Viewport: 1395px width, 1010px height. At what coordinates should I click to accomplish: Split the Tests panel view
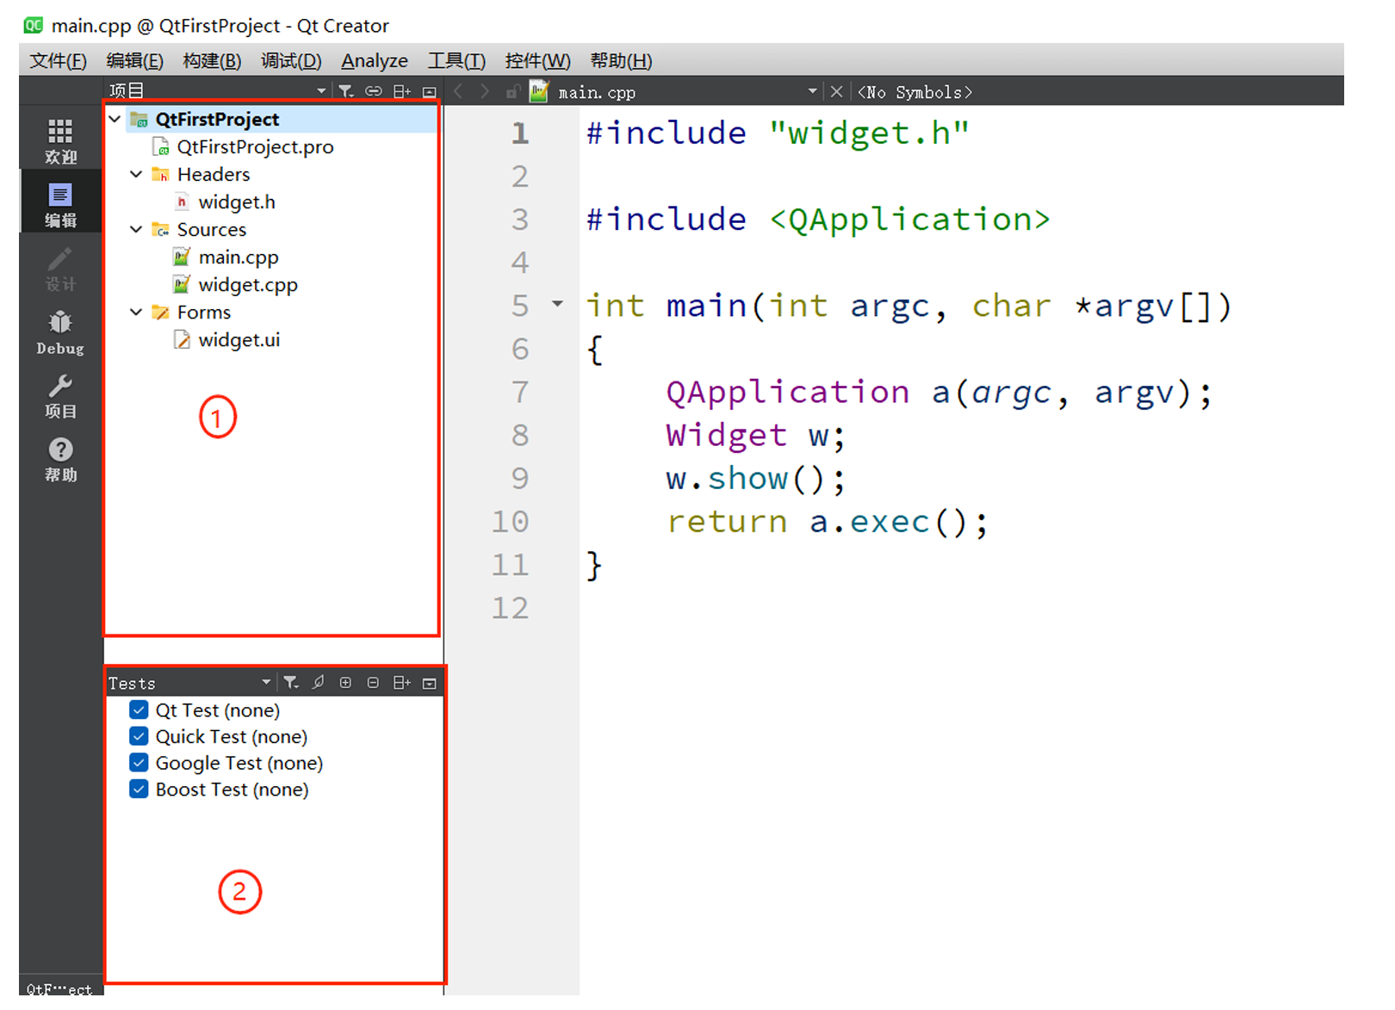(x=402, y=683)
